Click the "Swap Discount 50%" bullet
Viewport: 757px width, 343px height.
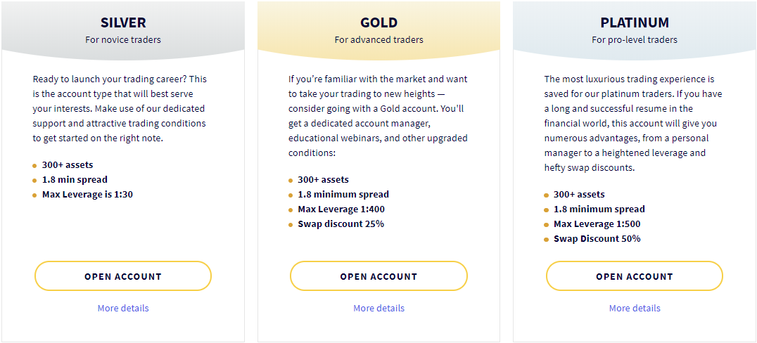tap(597, 238)
